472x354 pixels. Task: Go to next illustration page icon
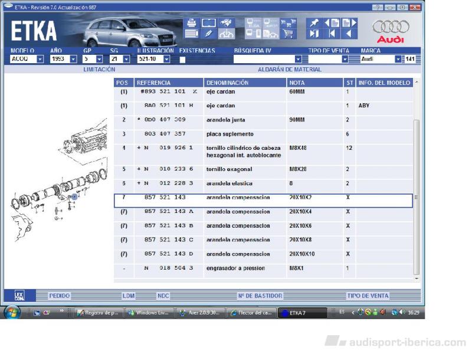(x=349, y=23)
